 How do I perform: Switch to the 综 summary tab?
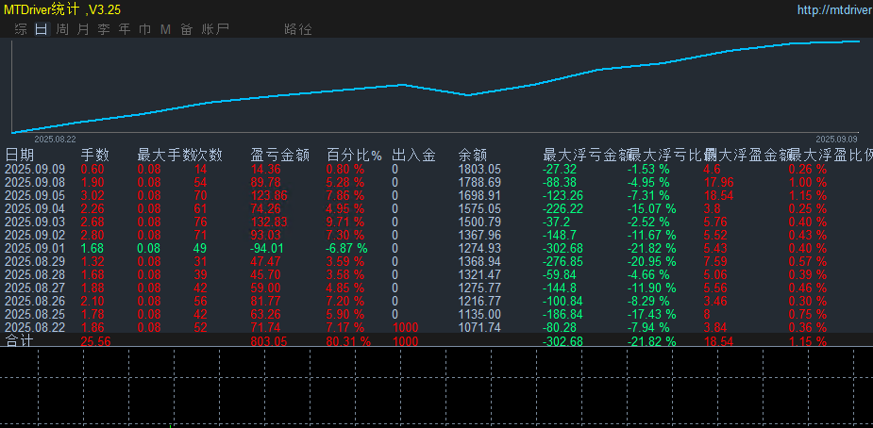click(21, 29)
